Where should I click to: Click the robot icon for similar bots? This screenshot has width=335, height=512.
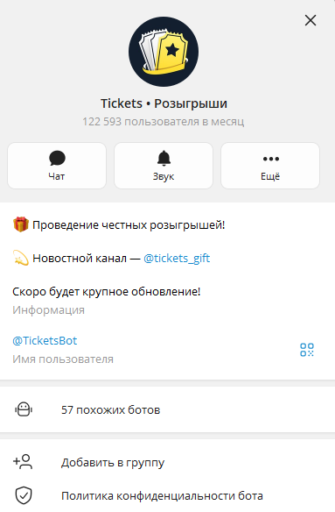click(x=24, y=409)
